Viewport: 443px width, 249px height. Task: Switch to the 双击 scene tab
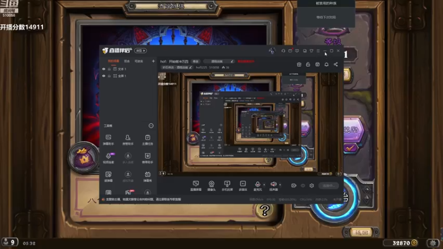coord(127,61)
